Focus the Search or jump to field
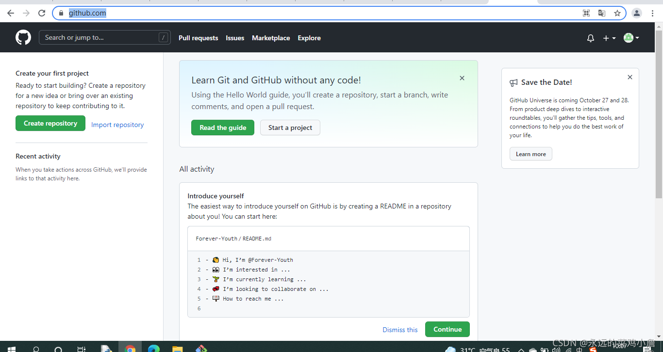 click(x=105, y=38)
